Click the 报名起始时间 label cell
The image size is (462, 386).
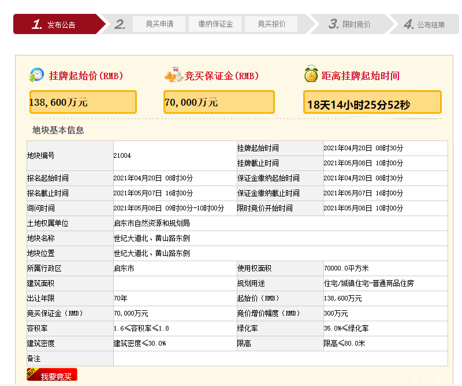click(x=70, y=179)
